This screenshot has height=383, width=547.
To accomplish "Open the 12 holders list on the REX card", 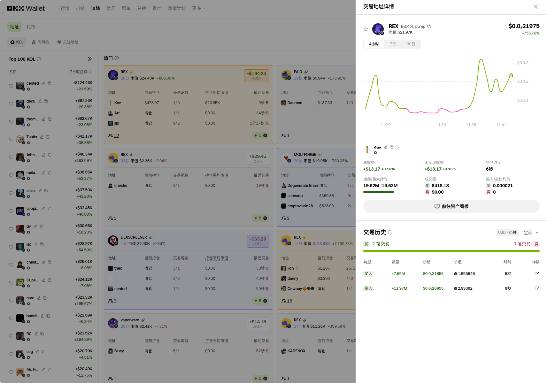I will click(116, 135).
